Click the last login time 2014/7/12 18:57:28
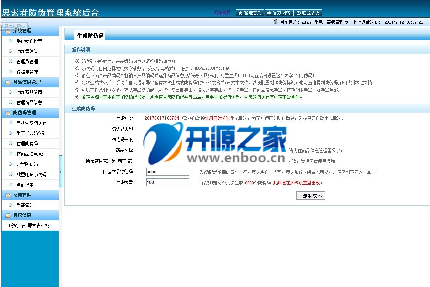Screen dimensions: 430x287 coord(404,22)
